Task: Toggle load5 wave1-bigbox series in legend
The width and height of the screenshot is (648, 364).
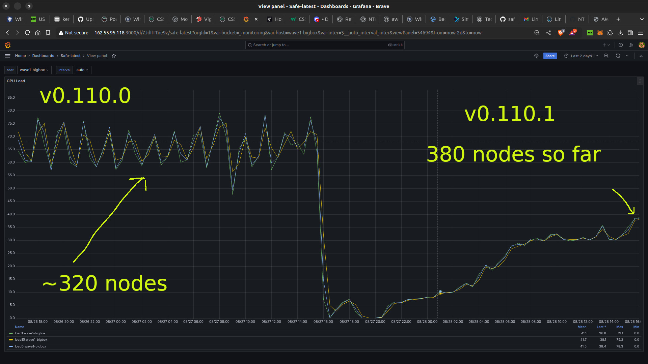Action: 30,346
